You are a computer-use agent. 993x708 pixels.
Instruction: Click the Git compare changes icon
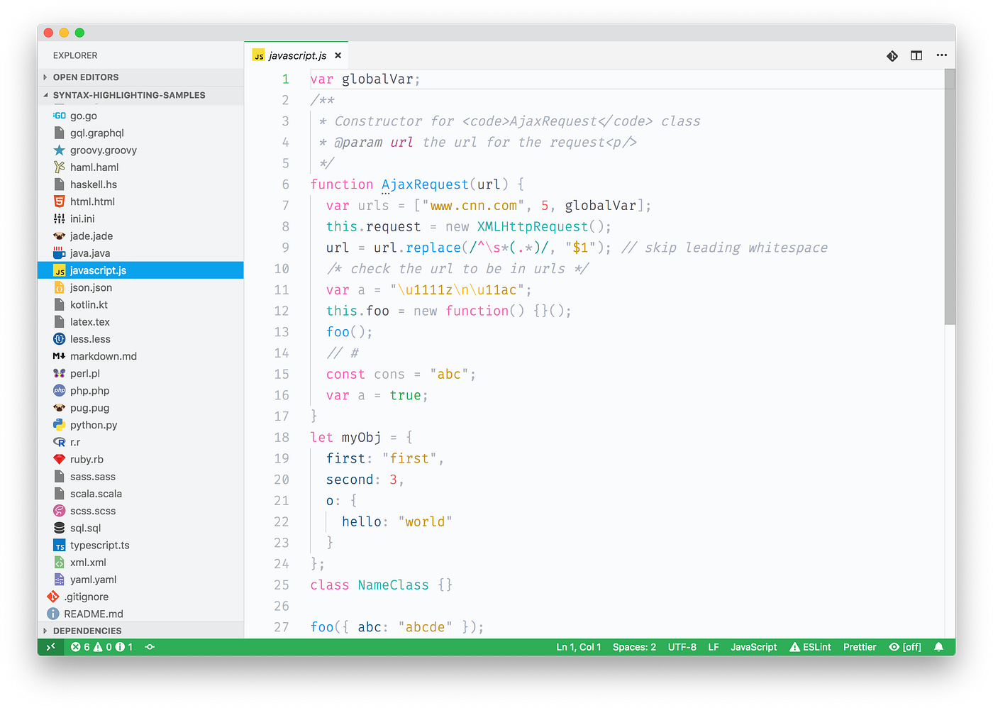(892, 55)
